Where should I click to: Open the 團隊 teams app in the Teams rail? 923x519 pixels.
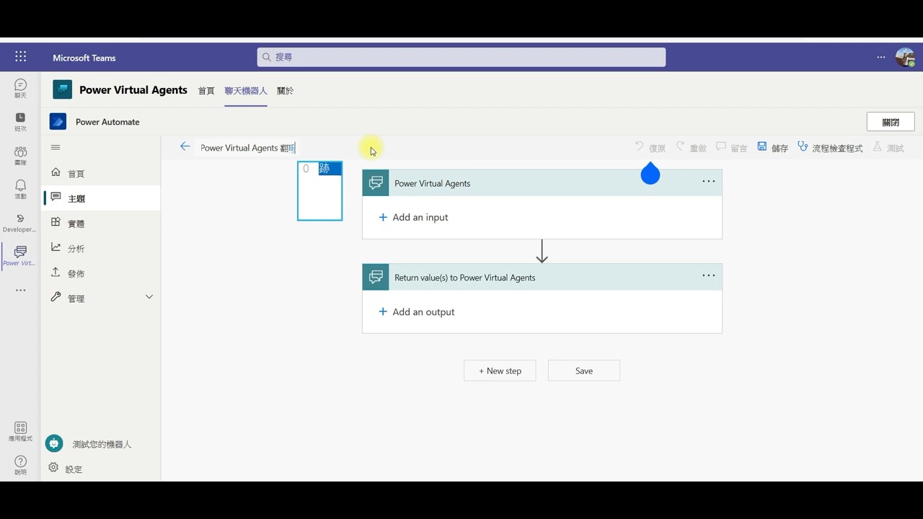click(x=20, y=156)
